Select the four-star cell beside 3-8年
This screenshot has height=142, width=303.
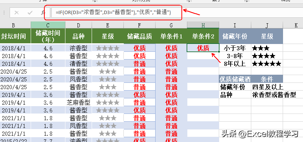[267, 56]
